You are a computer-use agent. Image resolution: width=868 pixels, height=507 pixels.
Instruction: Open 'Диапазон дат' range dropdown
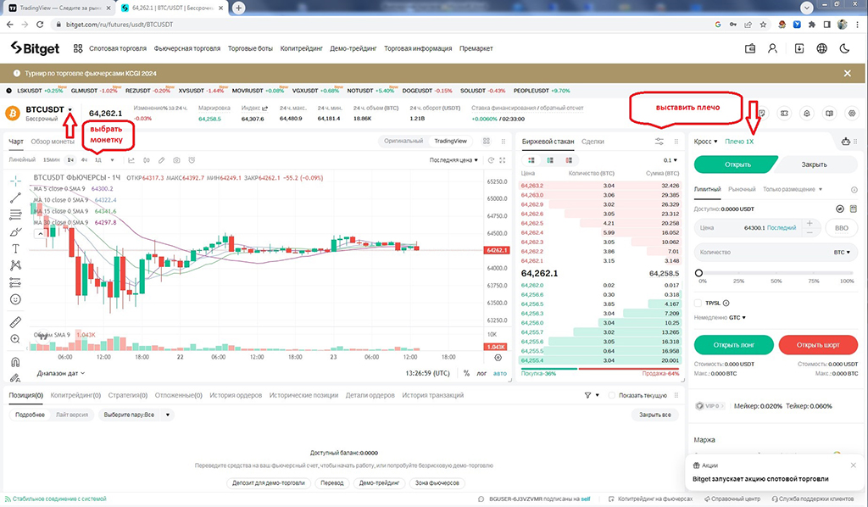pos(61,374)
